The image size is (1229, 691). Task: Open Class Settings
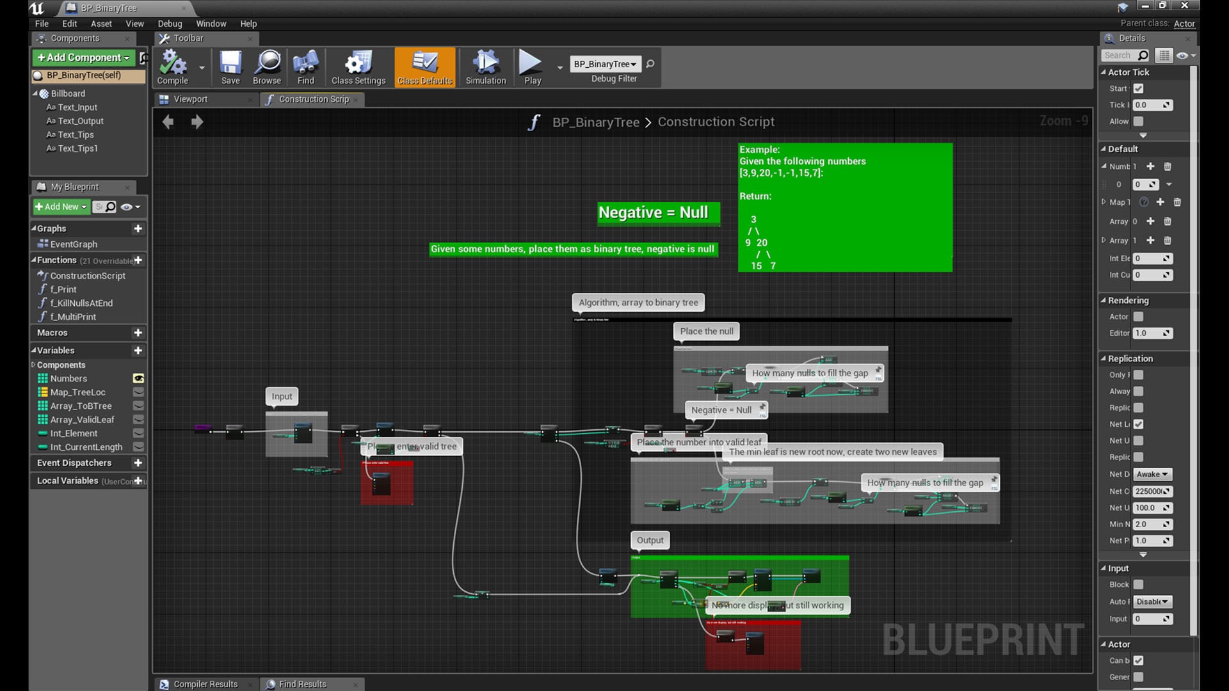click(x=357, y=67)
